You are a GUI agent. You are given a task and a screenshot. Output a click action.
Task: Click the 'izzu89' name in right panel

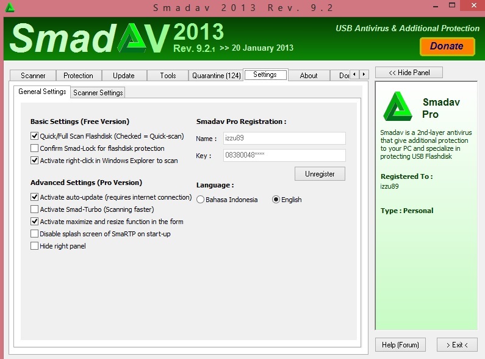tap(389, 186)
